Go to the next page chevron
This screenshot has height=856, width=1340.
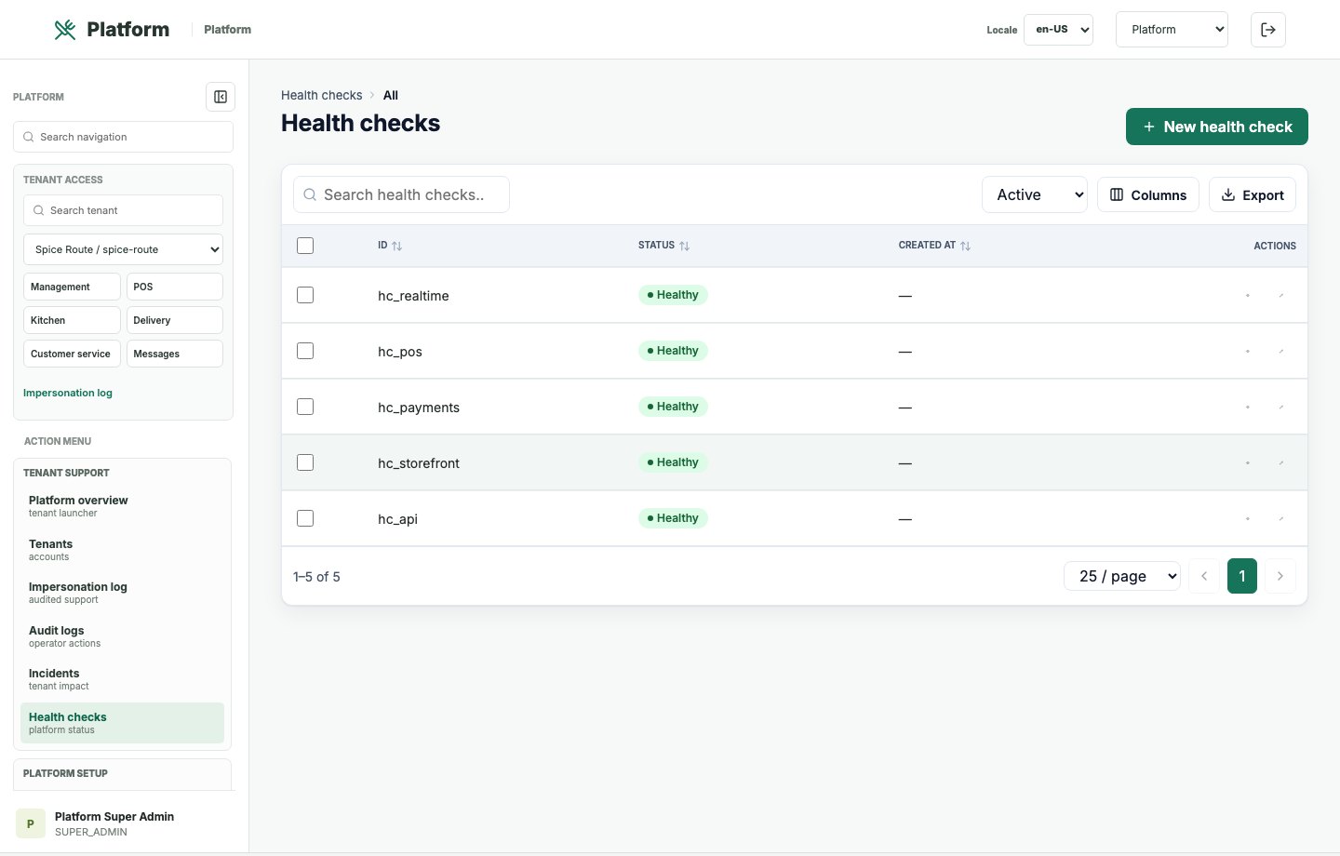(1280, 576)
